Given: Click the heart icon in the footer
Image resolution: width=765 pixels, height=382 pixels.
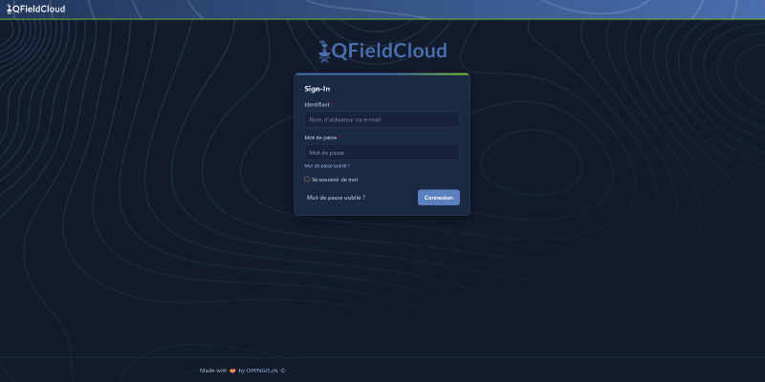Looking at the screenshot, I should (x=232, y=371).
